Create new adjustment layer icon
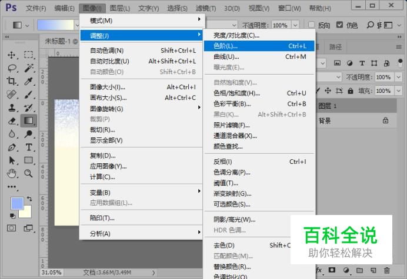The height and width of the screenshot is (279, 407). [346, 270]
